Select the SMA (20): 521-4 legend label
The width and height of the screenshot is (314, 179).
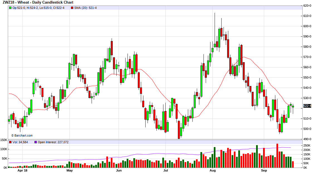85,8
